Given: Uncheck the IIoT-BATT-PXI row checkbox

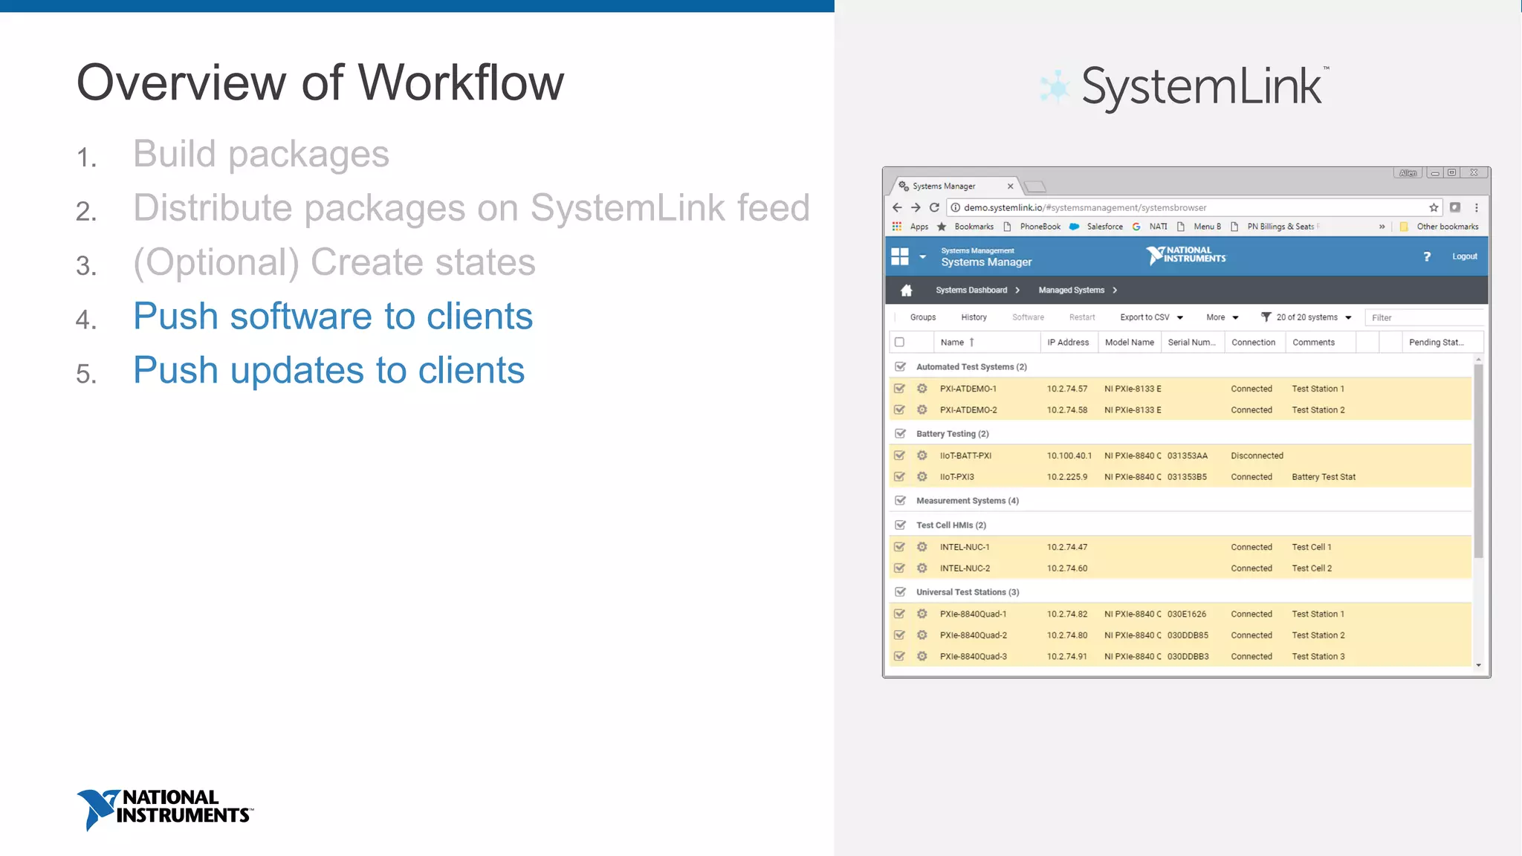Looking at the screenshot, I should [900, 455].
